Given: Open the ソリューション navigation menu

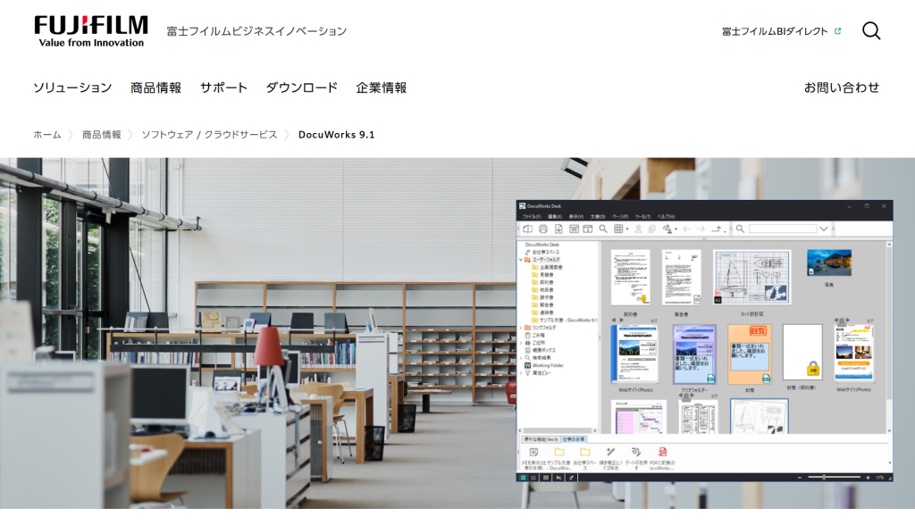Looking at the screenshot, I should [72, 87].
